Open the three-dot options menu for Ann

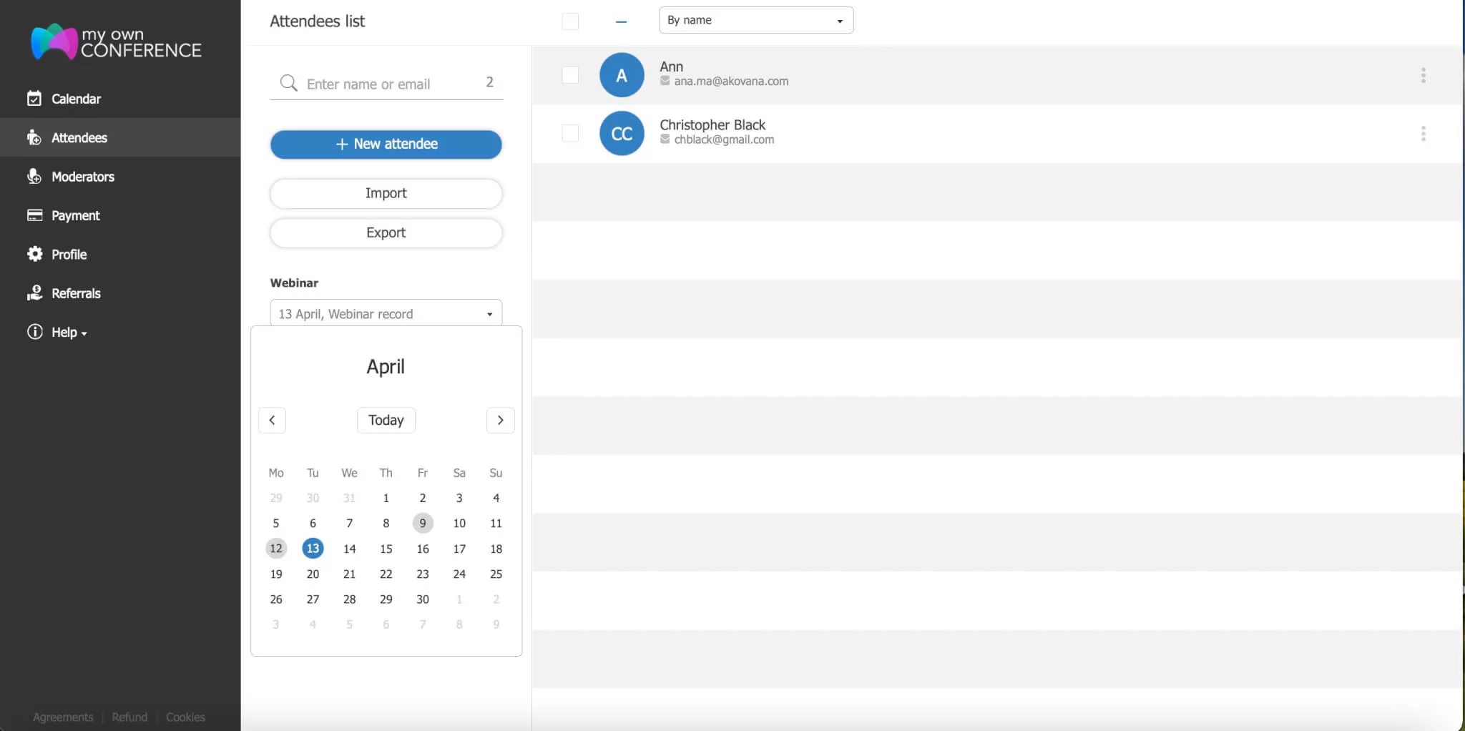(x=1423, y=74)
